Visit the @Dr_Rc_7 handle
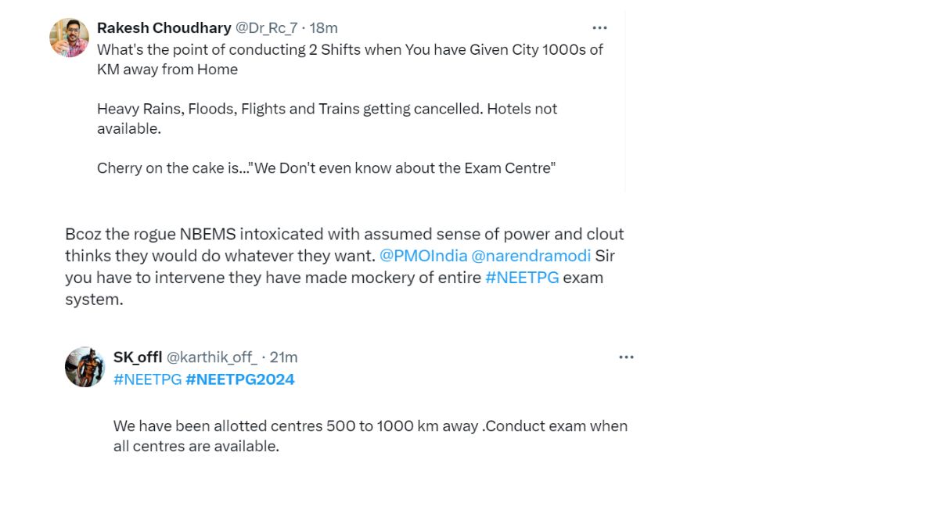The image size is (939, 528). click(266, 28)
